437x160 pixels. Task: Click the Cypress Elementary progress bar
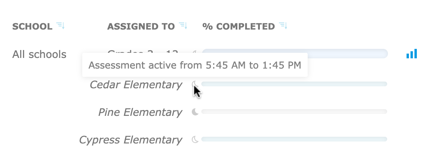pyautogui.click(x=294, y=139)
